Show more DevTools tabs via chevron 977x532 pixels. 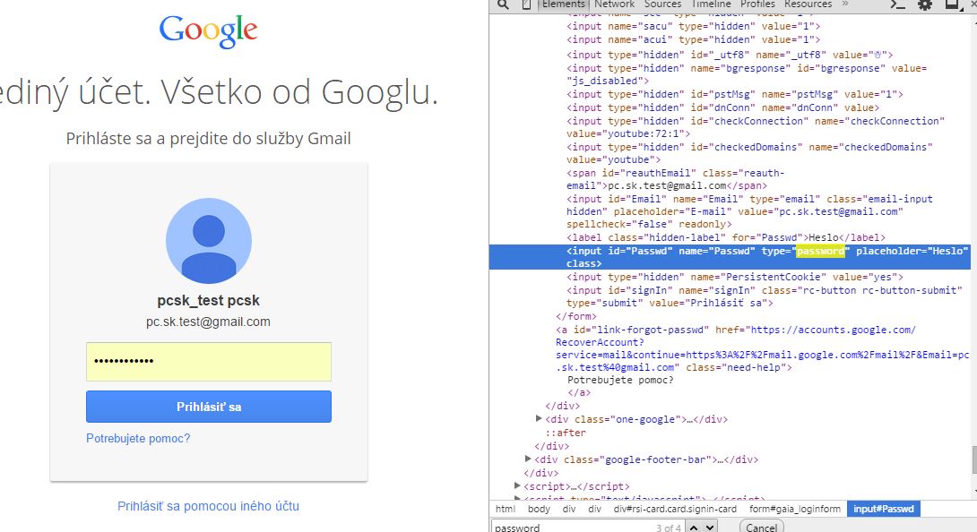845,4
